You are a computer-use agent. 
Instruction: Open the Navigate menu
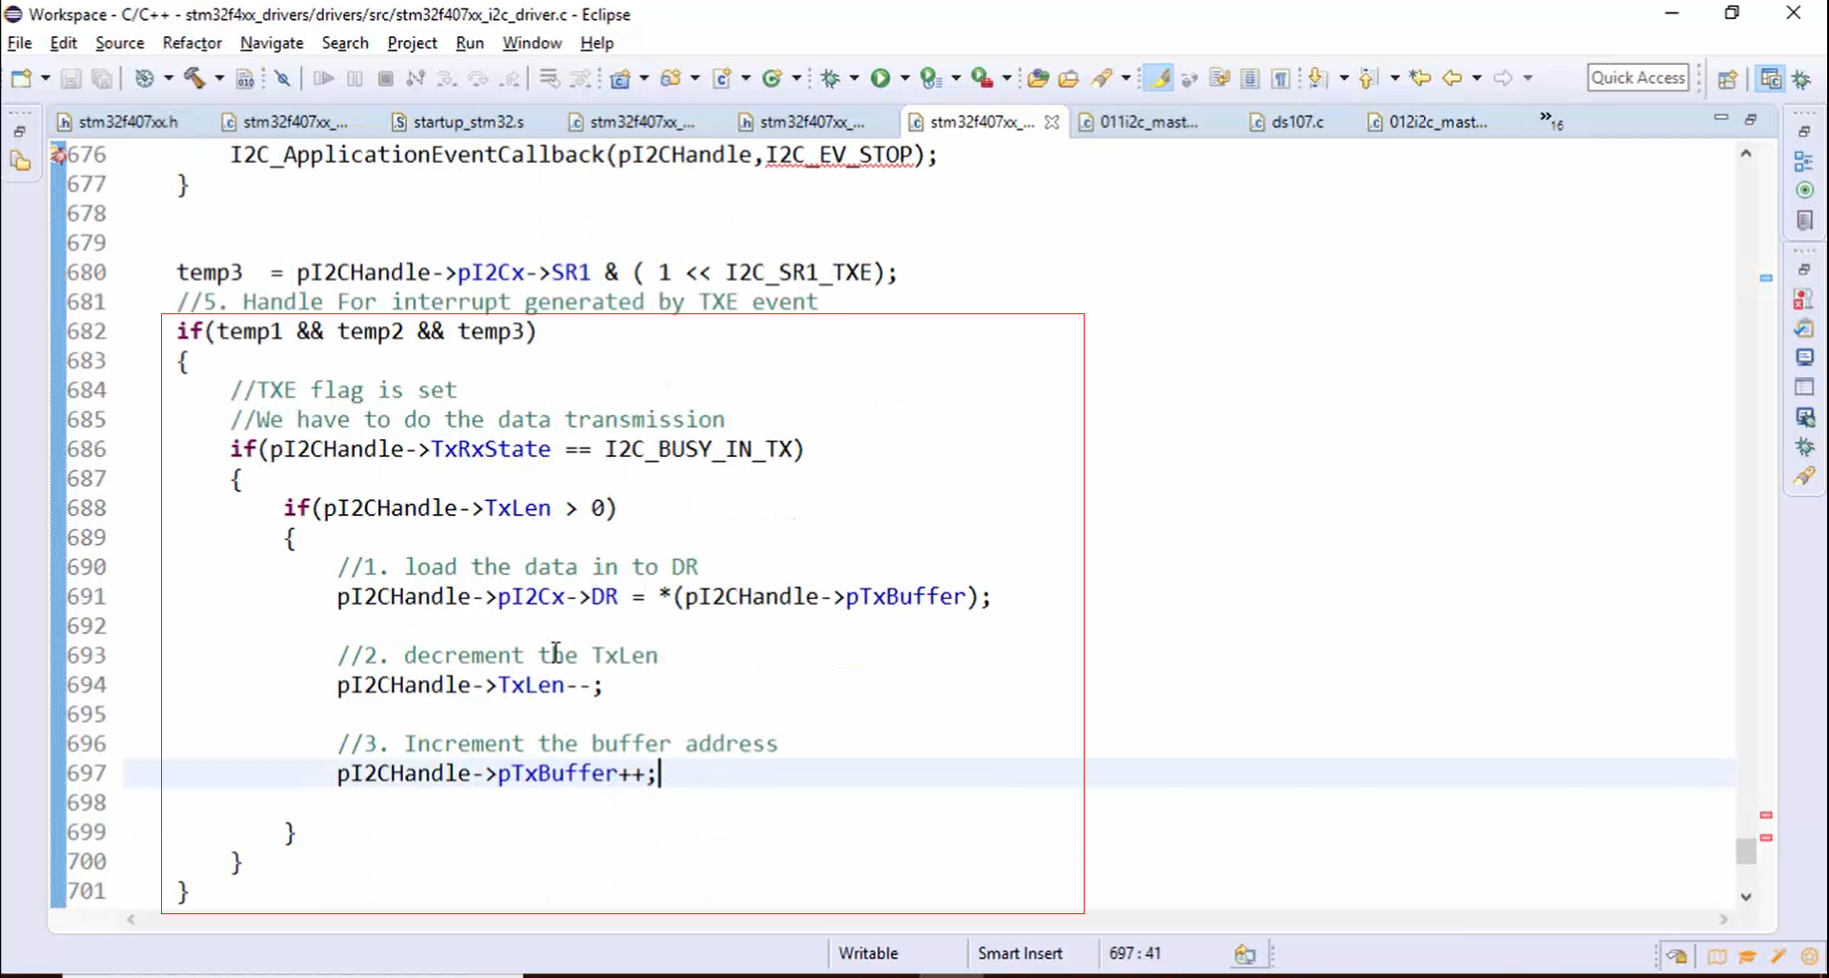point(272,43)
